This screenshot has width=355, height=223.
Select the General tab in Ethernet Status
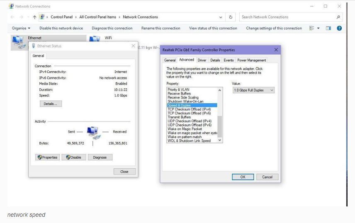point(38,56)
